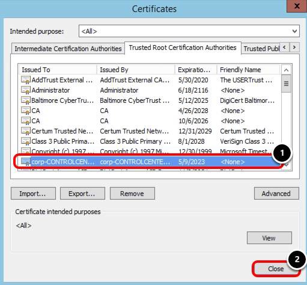This screenshot has width=307, height=285.
Task: Sort by Friendly Name column header
Action: (x=248, y=70)
